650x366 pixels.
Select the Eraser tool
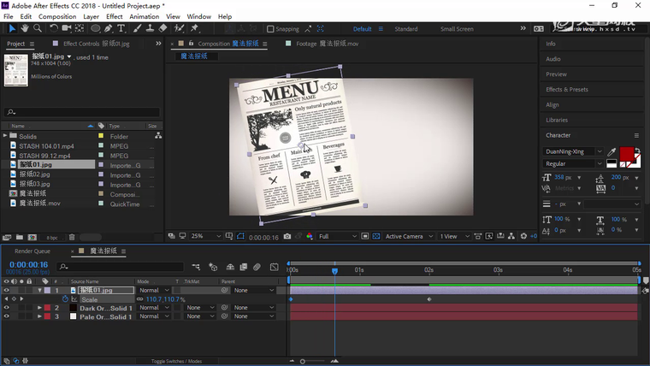click(x=162, y=28)
